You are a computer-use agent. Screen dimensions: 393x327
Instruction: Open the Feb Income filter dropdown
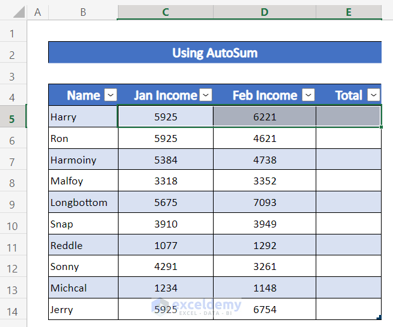pos(308,95)
